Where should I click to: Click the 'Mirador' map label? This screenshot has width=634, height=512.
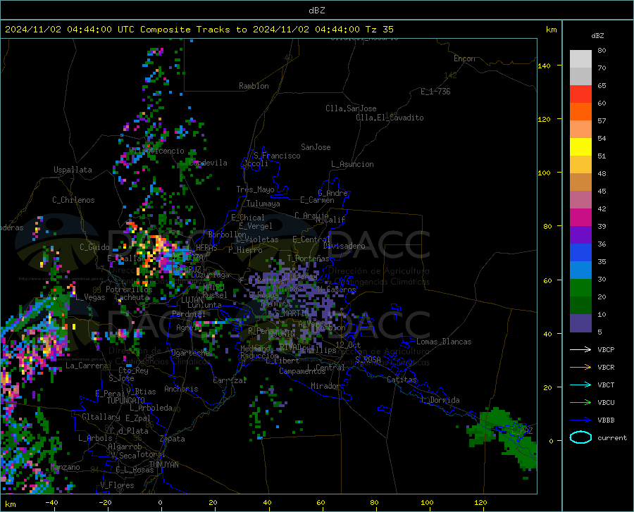[325, 386]
